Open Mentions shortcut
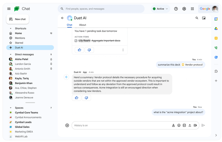The height and width of the screenshot is (142, 222). click(30, 38)
